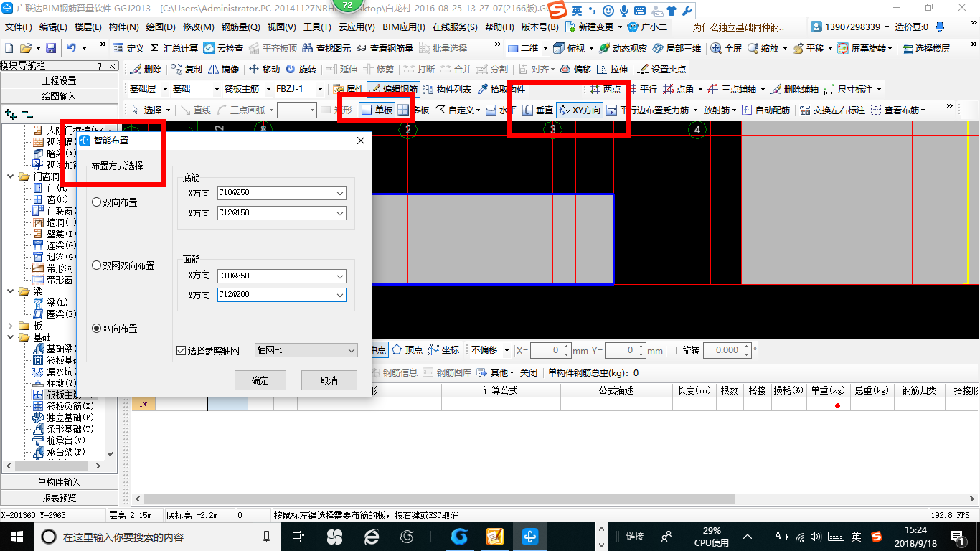
Task: Click 交换左右标注 swap annotation tool
Action: pyautogui.click(x=832, y=110)
